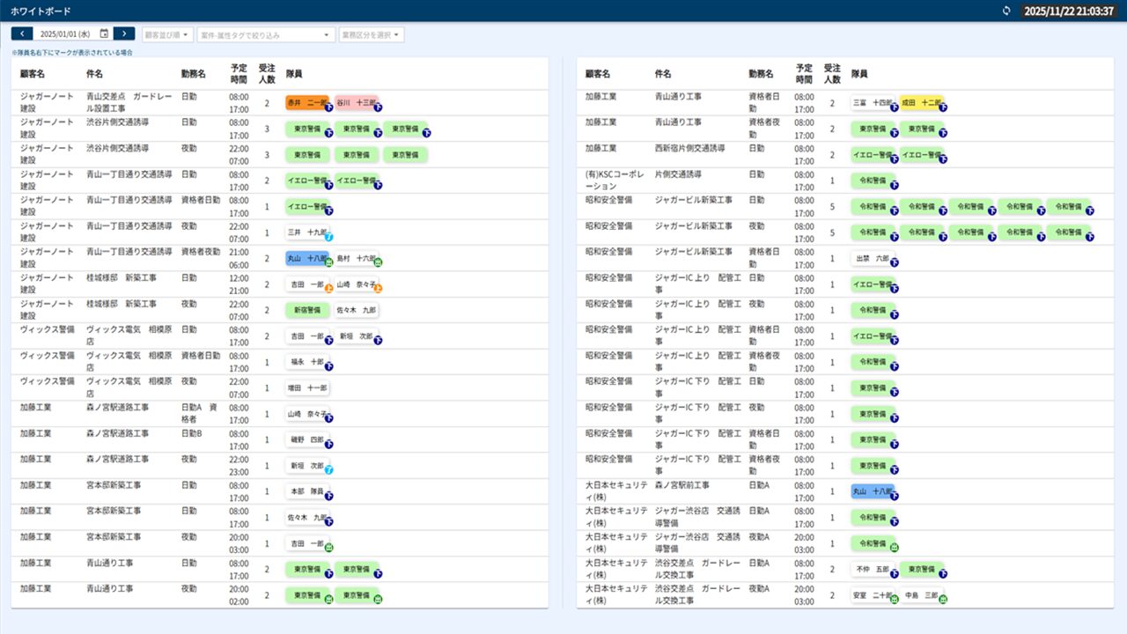The width and height of the screenshot is (1127, 634).
Task: Open the calendar picker icon in date field
Action: pyautogui.click(x=104, y=33)
